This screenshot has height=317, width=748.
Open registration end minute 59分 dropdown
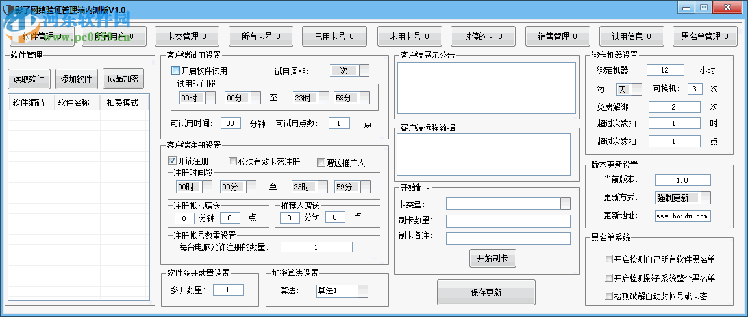[353, 187]
